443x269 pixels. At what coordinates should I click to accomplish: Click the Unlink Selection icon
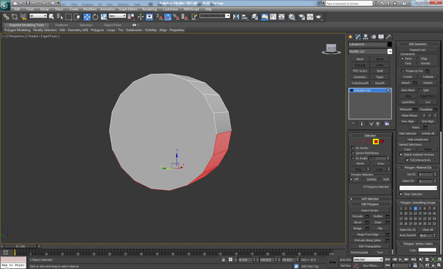15,17
